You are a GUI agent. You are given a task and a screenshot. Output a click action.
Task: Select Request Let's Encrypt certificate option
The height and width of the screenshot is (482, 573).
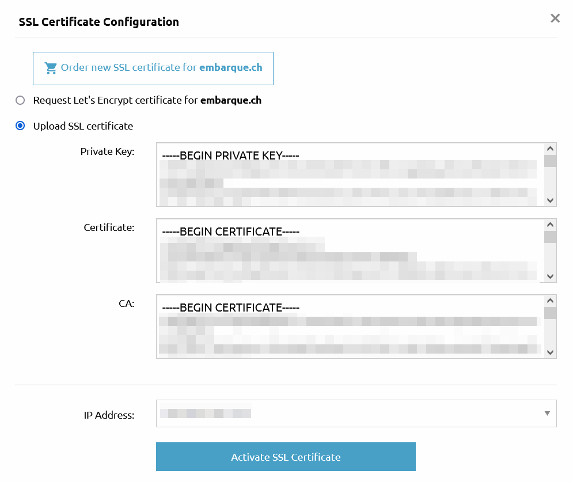coord(20,100)
